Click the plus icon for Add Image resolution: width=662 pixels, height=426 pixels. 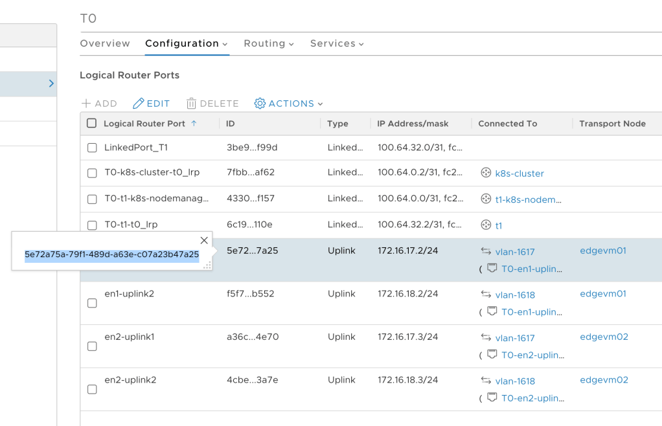86,104
